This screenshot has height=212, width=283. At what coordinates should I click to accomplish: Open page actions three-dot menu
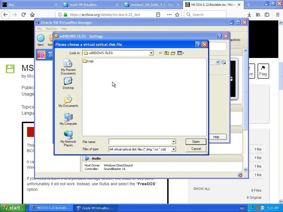(x=169, y=15)
